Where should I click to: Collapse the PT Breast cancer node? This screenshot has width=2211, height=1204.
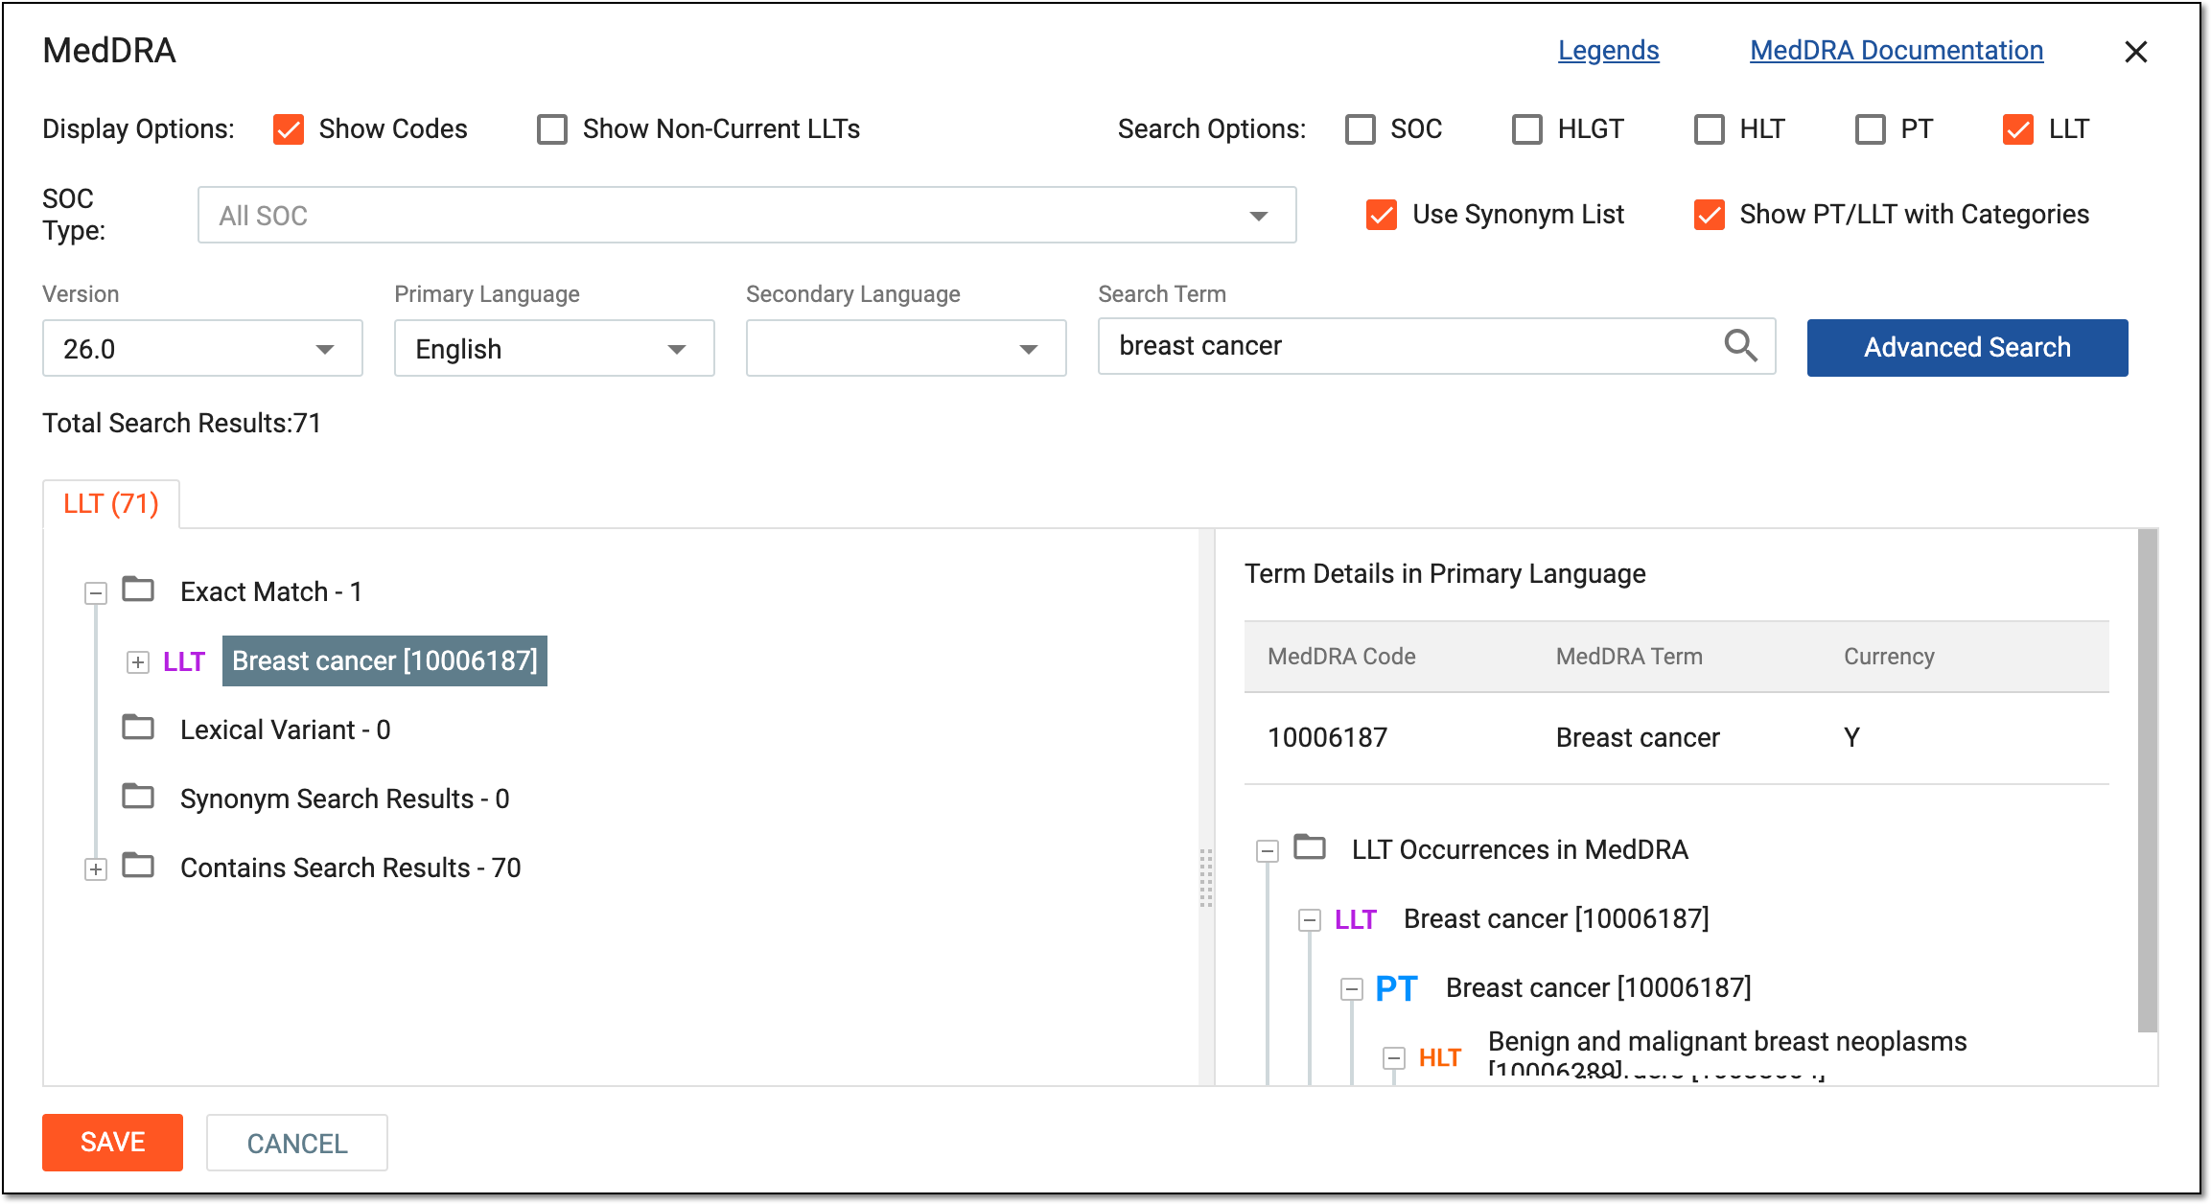[1352, 989]
